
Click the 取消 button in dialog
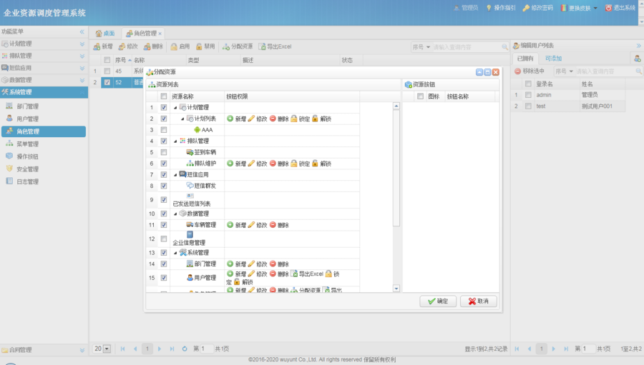479,301
